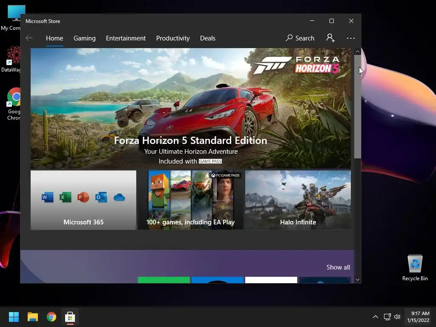This screenshot has height=327, width=436.
Task: Open the three-dot See more menu
Action: 351,38
